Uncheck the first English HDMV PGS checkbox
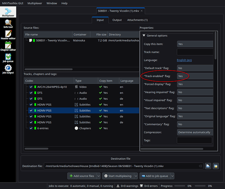The width and height of the screenshot is (225, 189). [x=31, y=104]
